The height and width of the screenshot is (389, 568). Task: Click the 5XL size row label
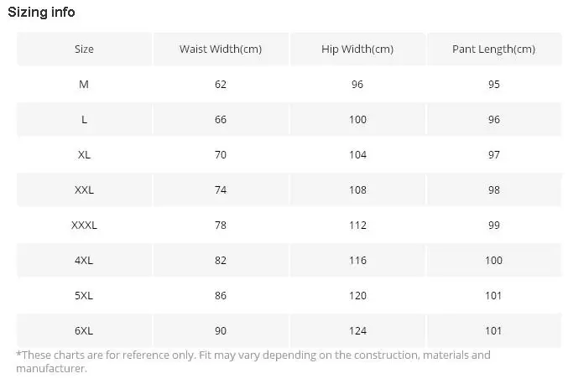(x=84, y=295)
